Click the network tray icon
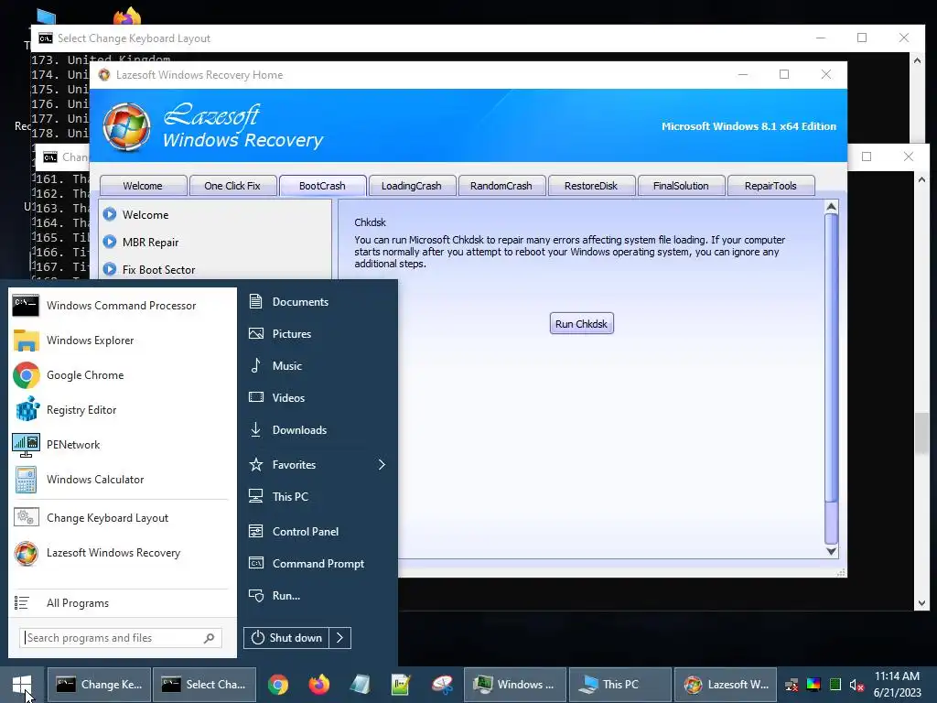Image resolution: width=937 pixels, height=703 pixels. (x=792, y=685)
